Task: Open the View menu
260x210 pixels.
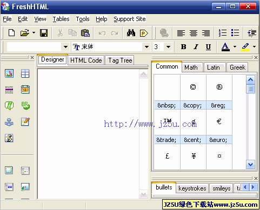Action: tap(40, 19)
